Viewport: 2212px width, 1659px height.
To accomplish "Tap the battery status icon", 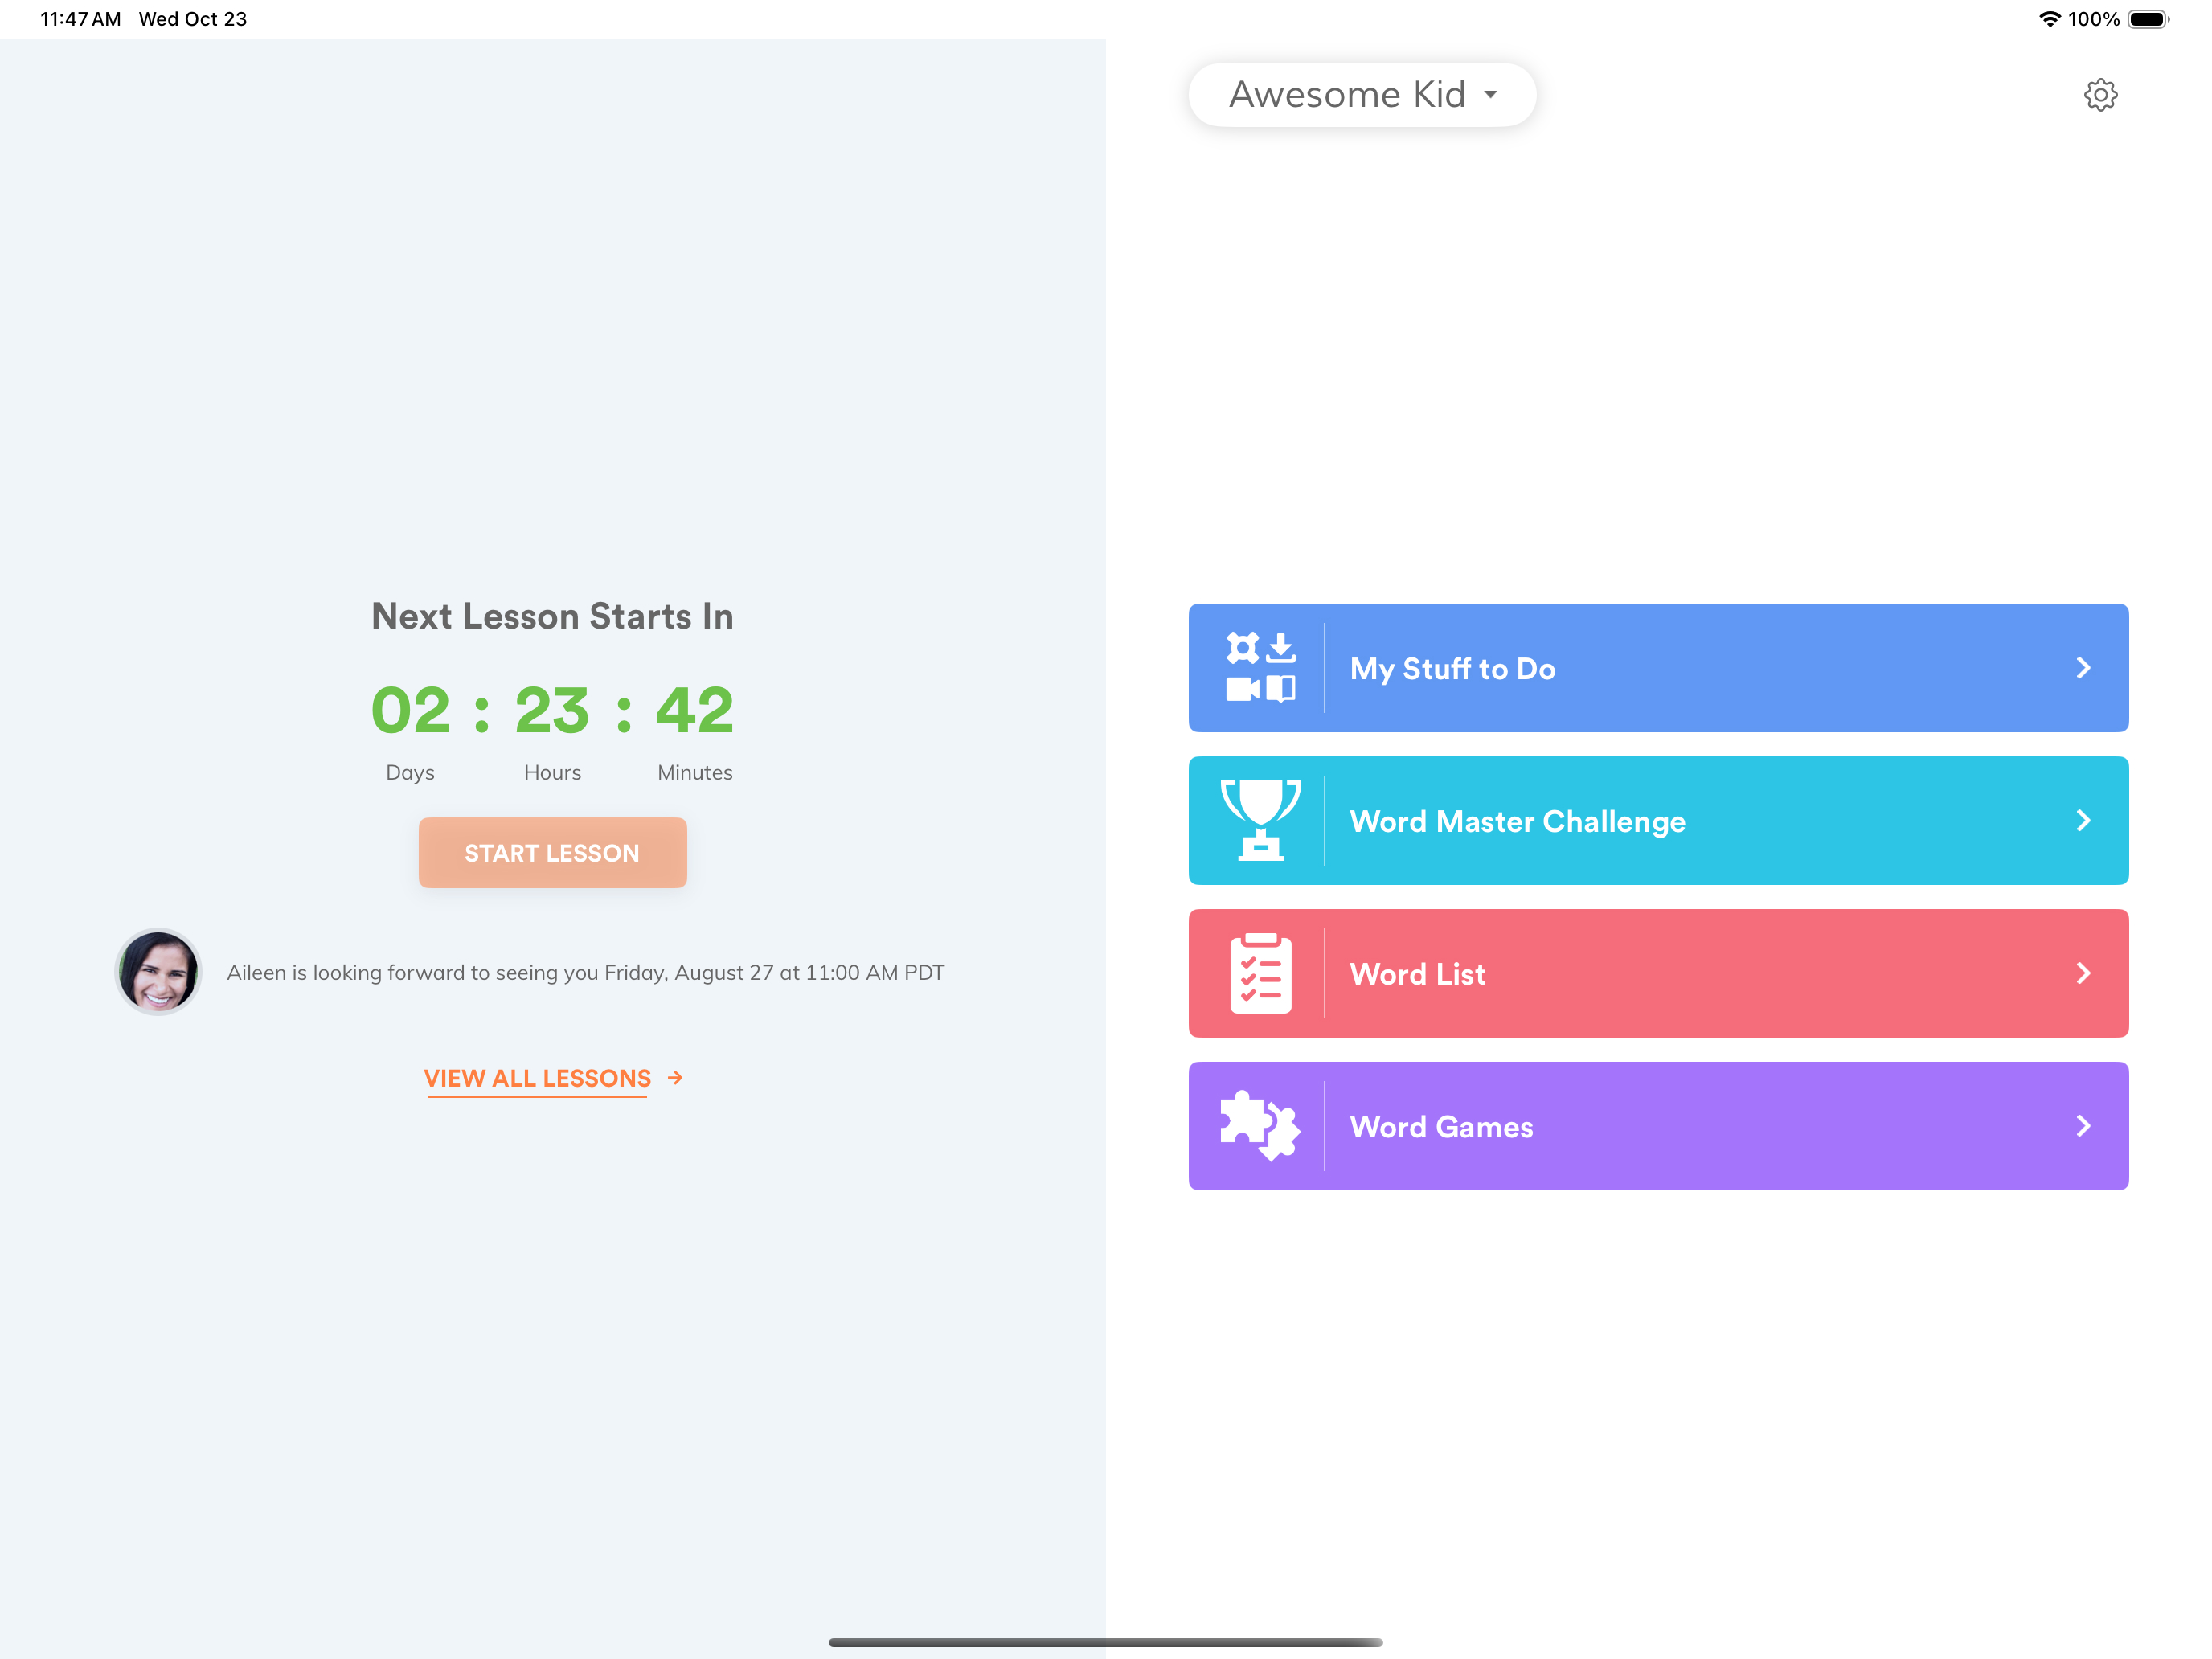I will coord(2148,19).
